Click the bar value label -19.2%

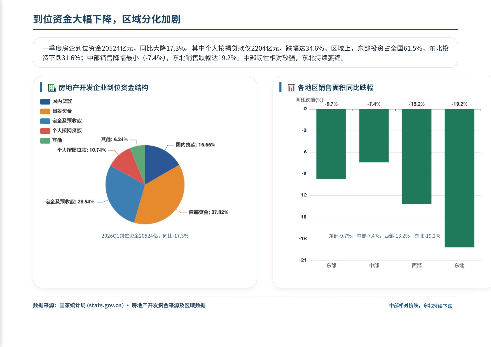[459, 104]
